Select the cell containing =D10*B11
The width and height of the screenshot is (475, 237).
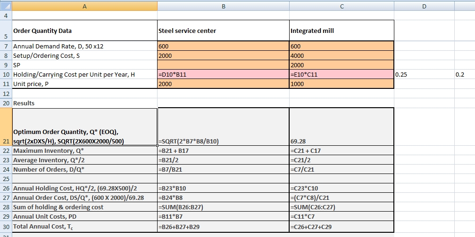[223, 75]
